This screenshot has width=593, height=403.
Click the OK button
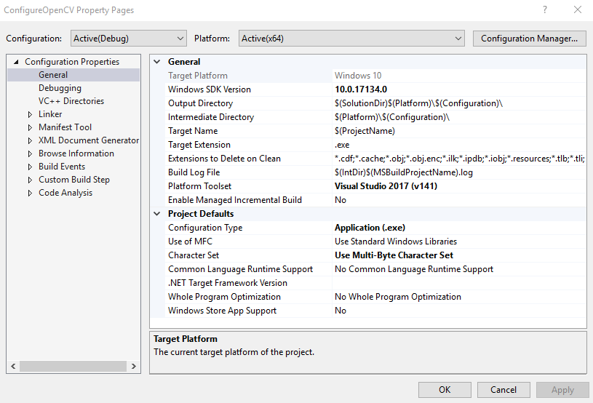[x=445, y=390]
